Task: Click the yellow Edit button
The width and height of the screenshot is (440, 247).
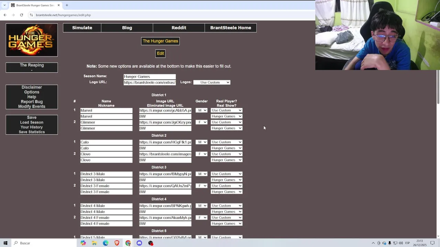Action: (161, 54)
